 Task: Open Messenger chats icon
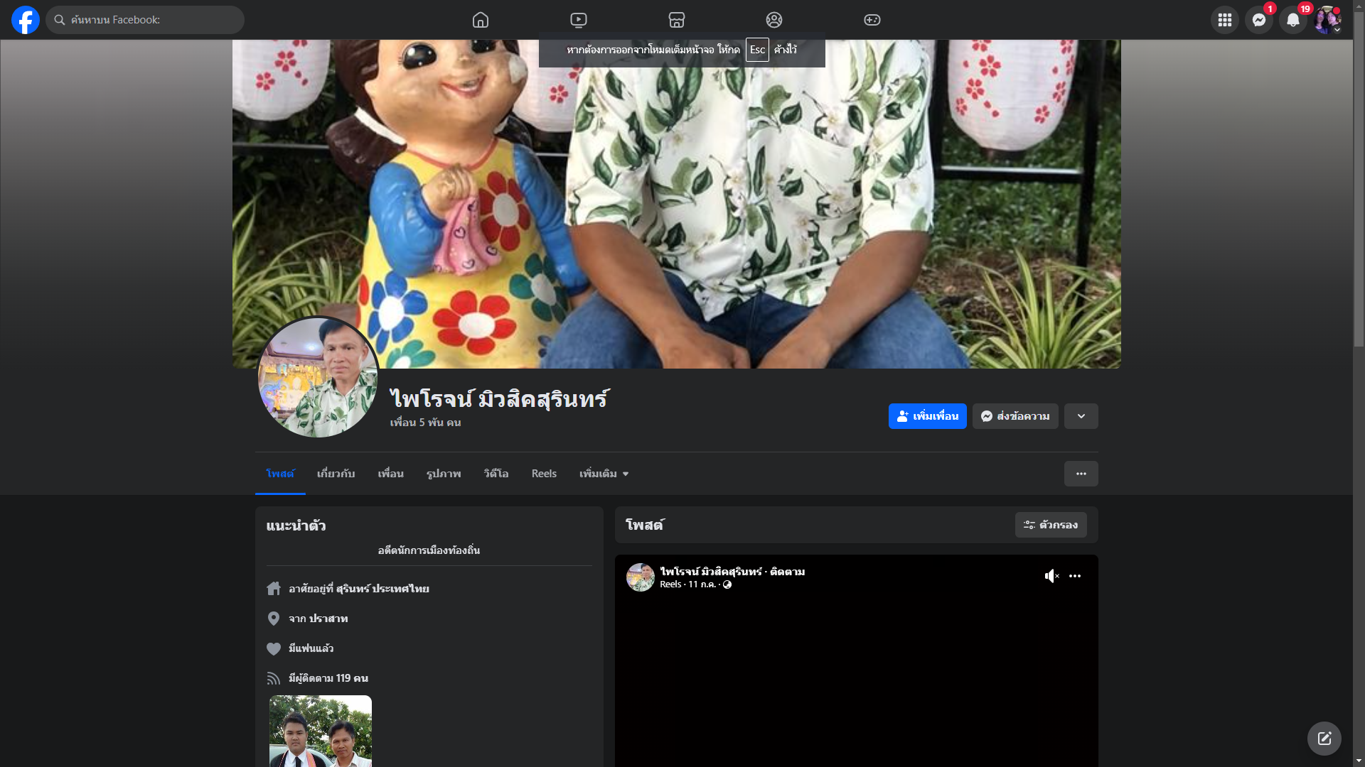(1259, 20)
